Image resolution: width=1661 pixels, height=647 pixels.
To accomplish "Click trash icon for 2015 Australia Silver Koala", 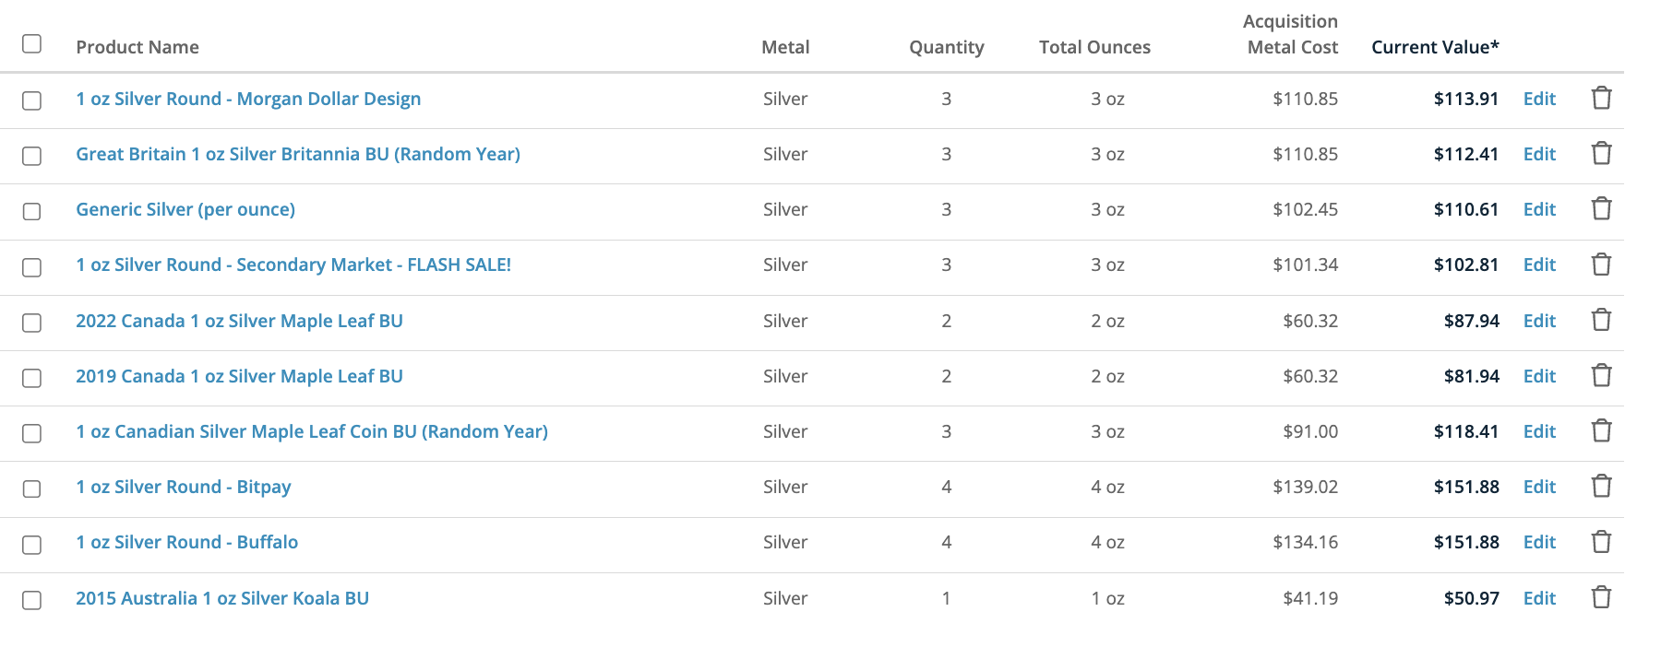I will pos(1601,597).
